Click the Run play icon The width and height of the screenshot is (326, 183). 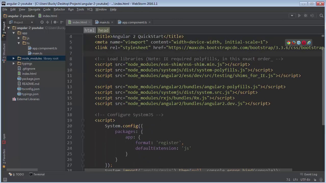tap(300, 16)
